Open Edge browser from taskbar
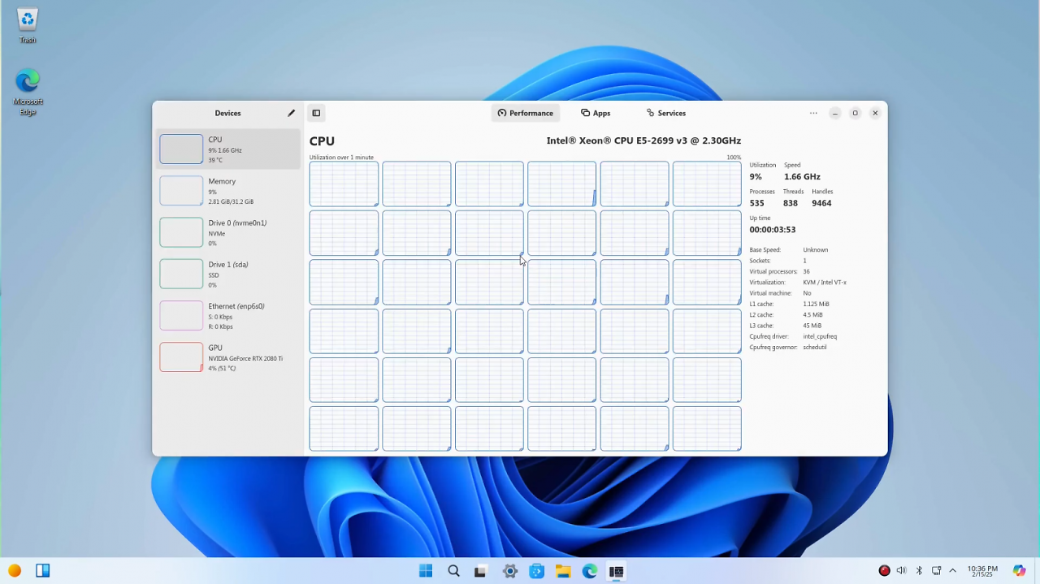The width and height of the screenshot is (1040, 584). [x=590, y=571]
